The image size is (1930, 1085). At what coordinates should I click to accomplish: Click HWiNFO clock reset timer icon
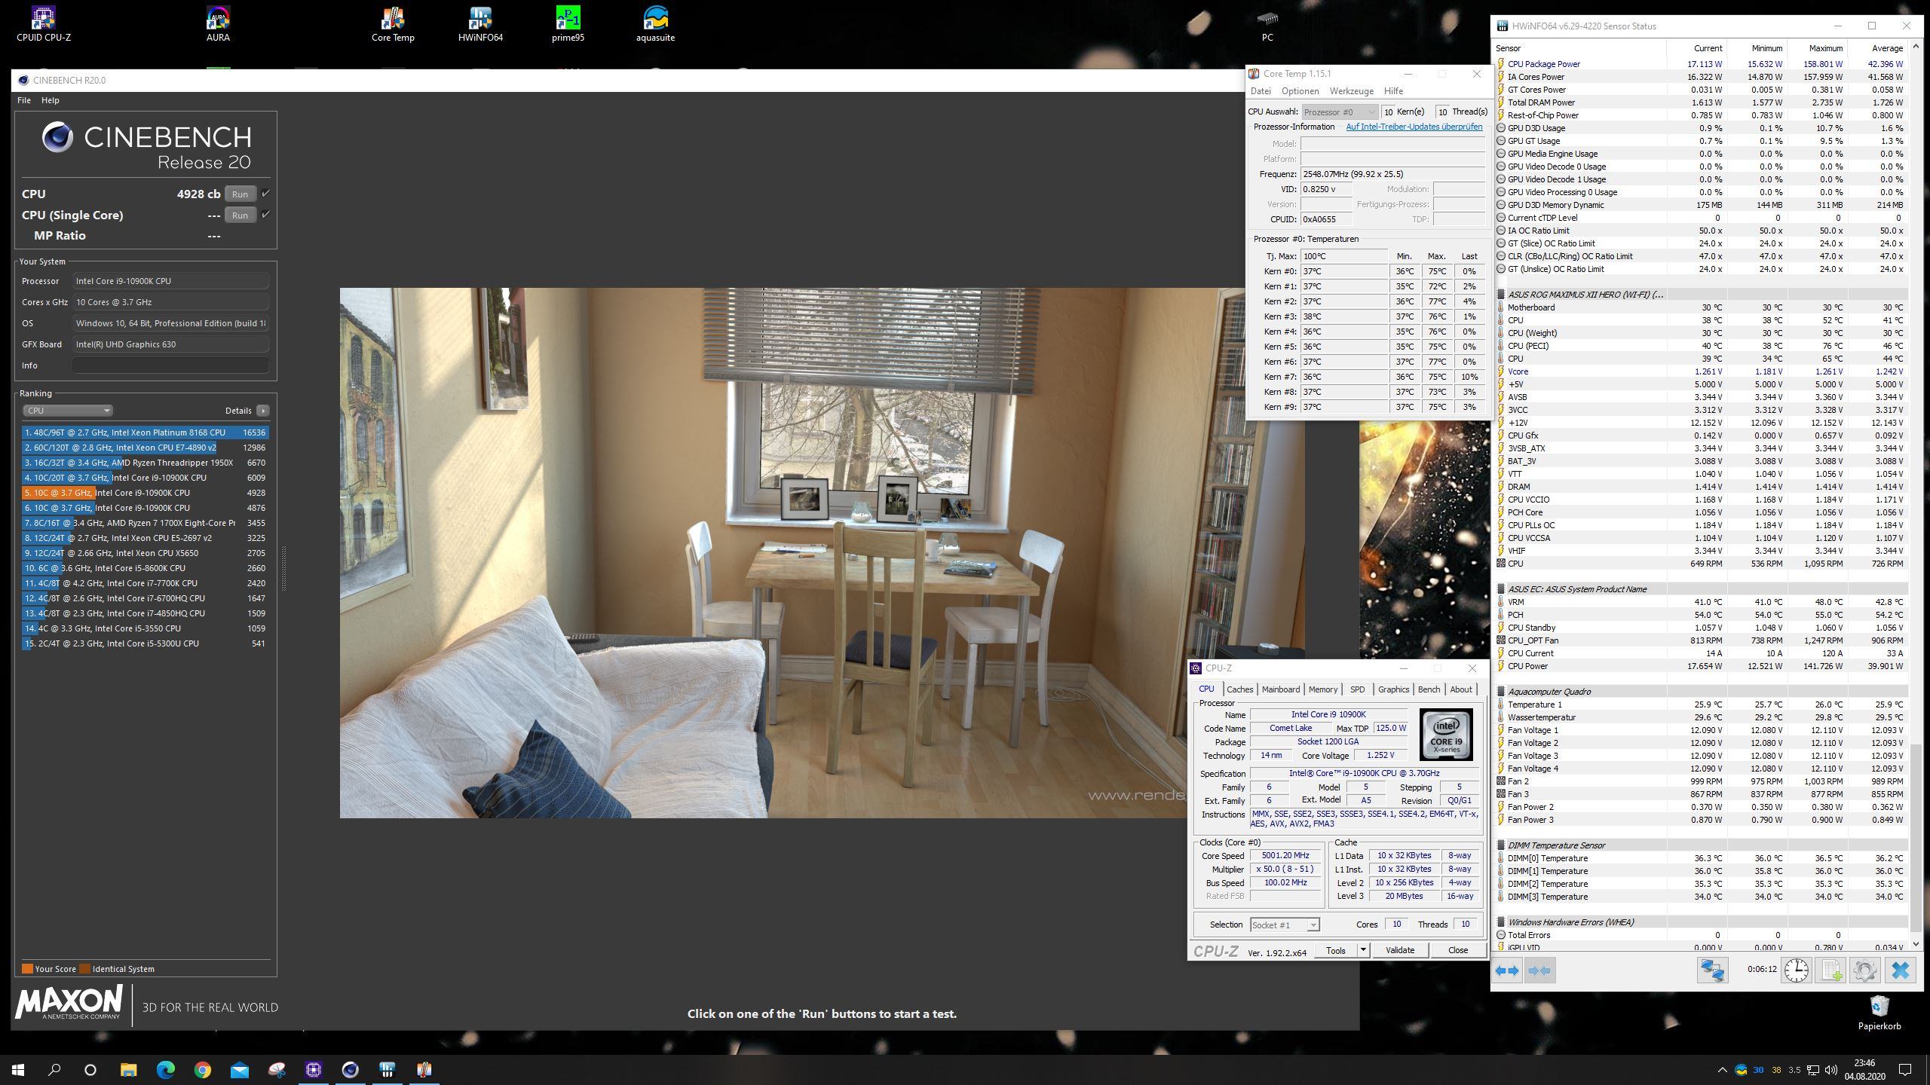[1796, 970]
